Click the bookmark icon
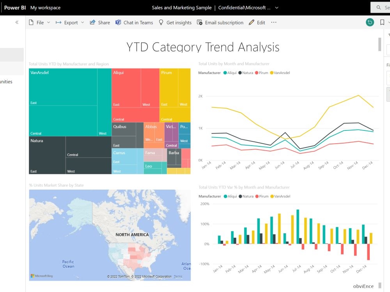This screenshot has height=292, width=390. tap(382, 22)
